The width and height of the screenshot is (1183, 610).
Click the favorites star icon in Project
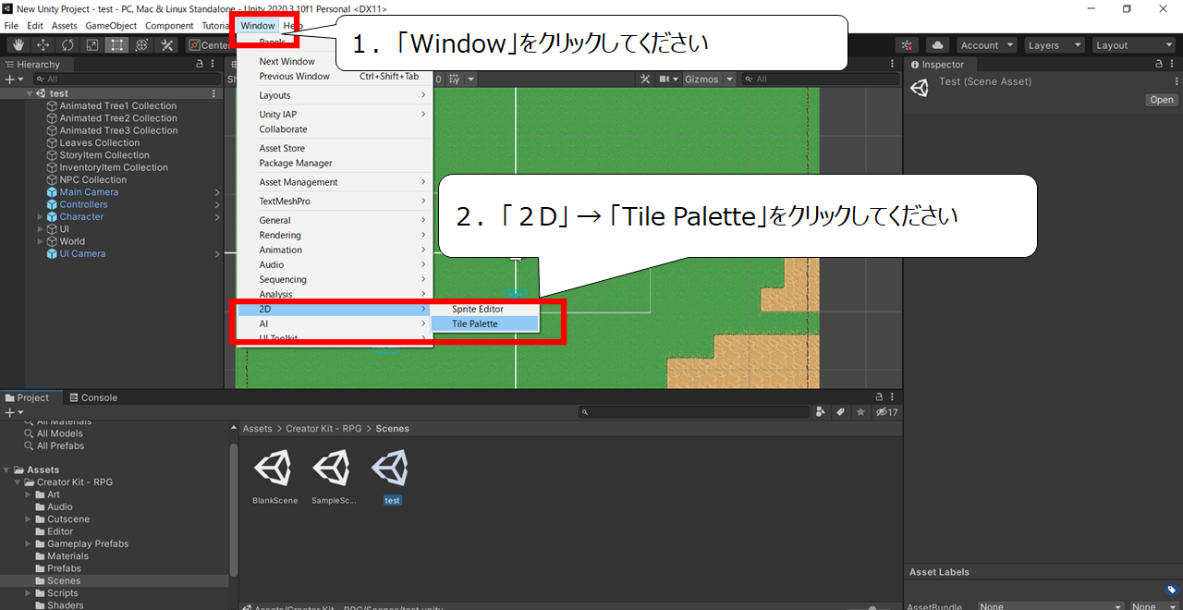coord(861,412)
